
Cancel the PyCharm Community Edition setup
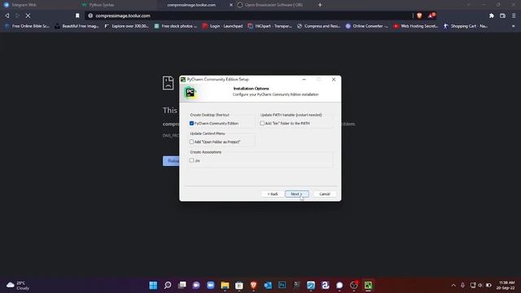(325, 194)
